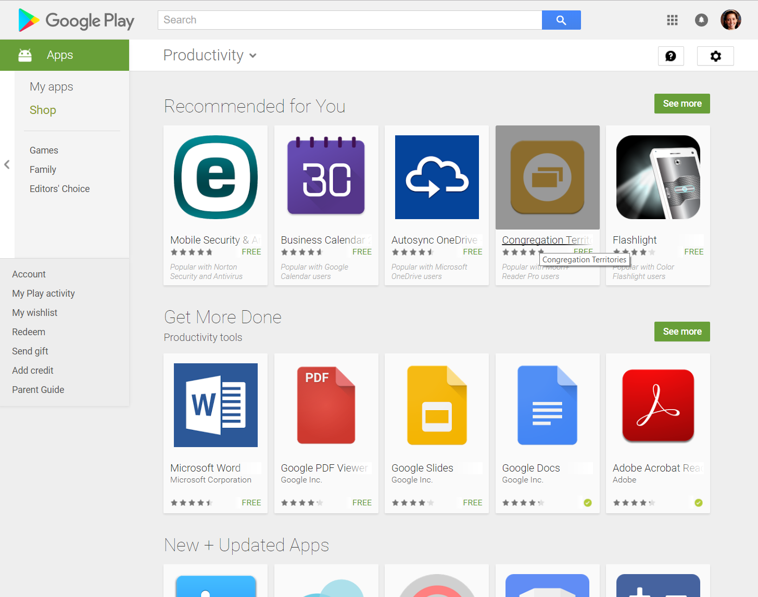Open the Google Docs app icon
758x597 pixels.
548,405
